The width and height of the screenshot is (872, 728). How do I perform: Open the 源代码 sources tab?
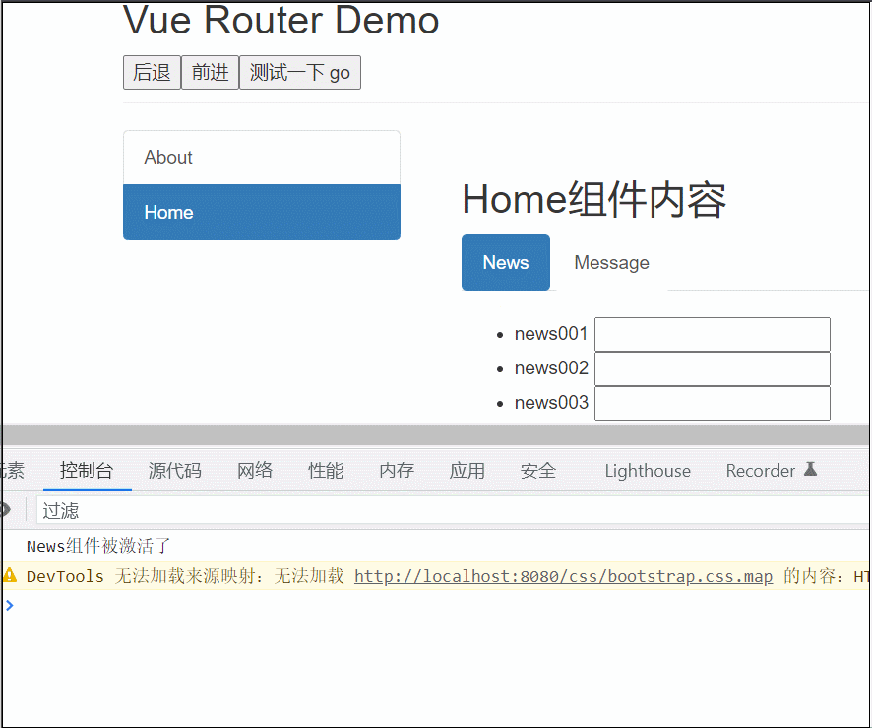174,471
